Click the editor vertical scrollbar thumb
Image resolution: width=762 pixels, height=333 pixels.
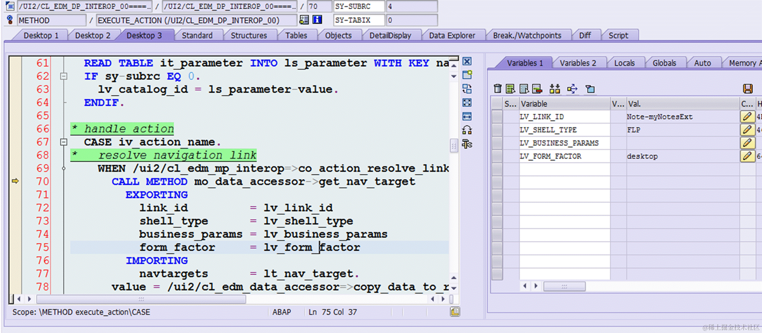pyautogui.click(x=454, y=146)
